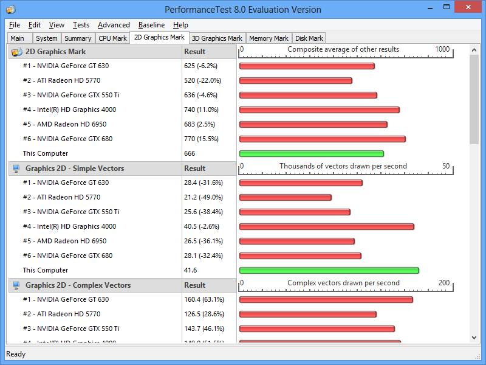Select result value '28.1 (-32.4%)'
Viewport: 486px width, 365px height.
tap(204, 255)
